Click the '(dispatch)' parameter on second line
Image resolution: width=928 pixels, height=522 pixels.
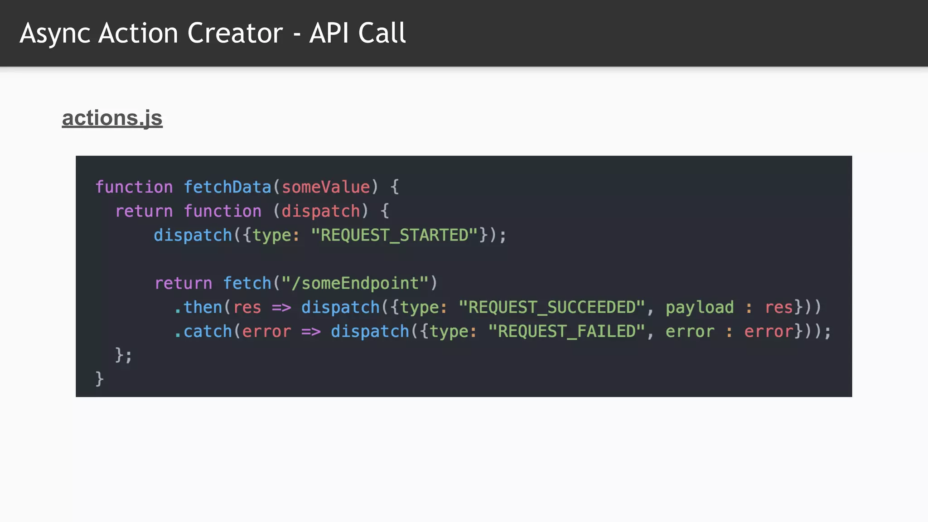tap(321, 211)
